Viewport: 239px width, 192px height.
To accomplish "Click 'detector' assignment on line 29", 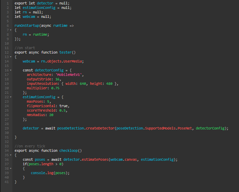I will 31,128.
